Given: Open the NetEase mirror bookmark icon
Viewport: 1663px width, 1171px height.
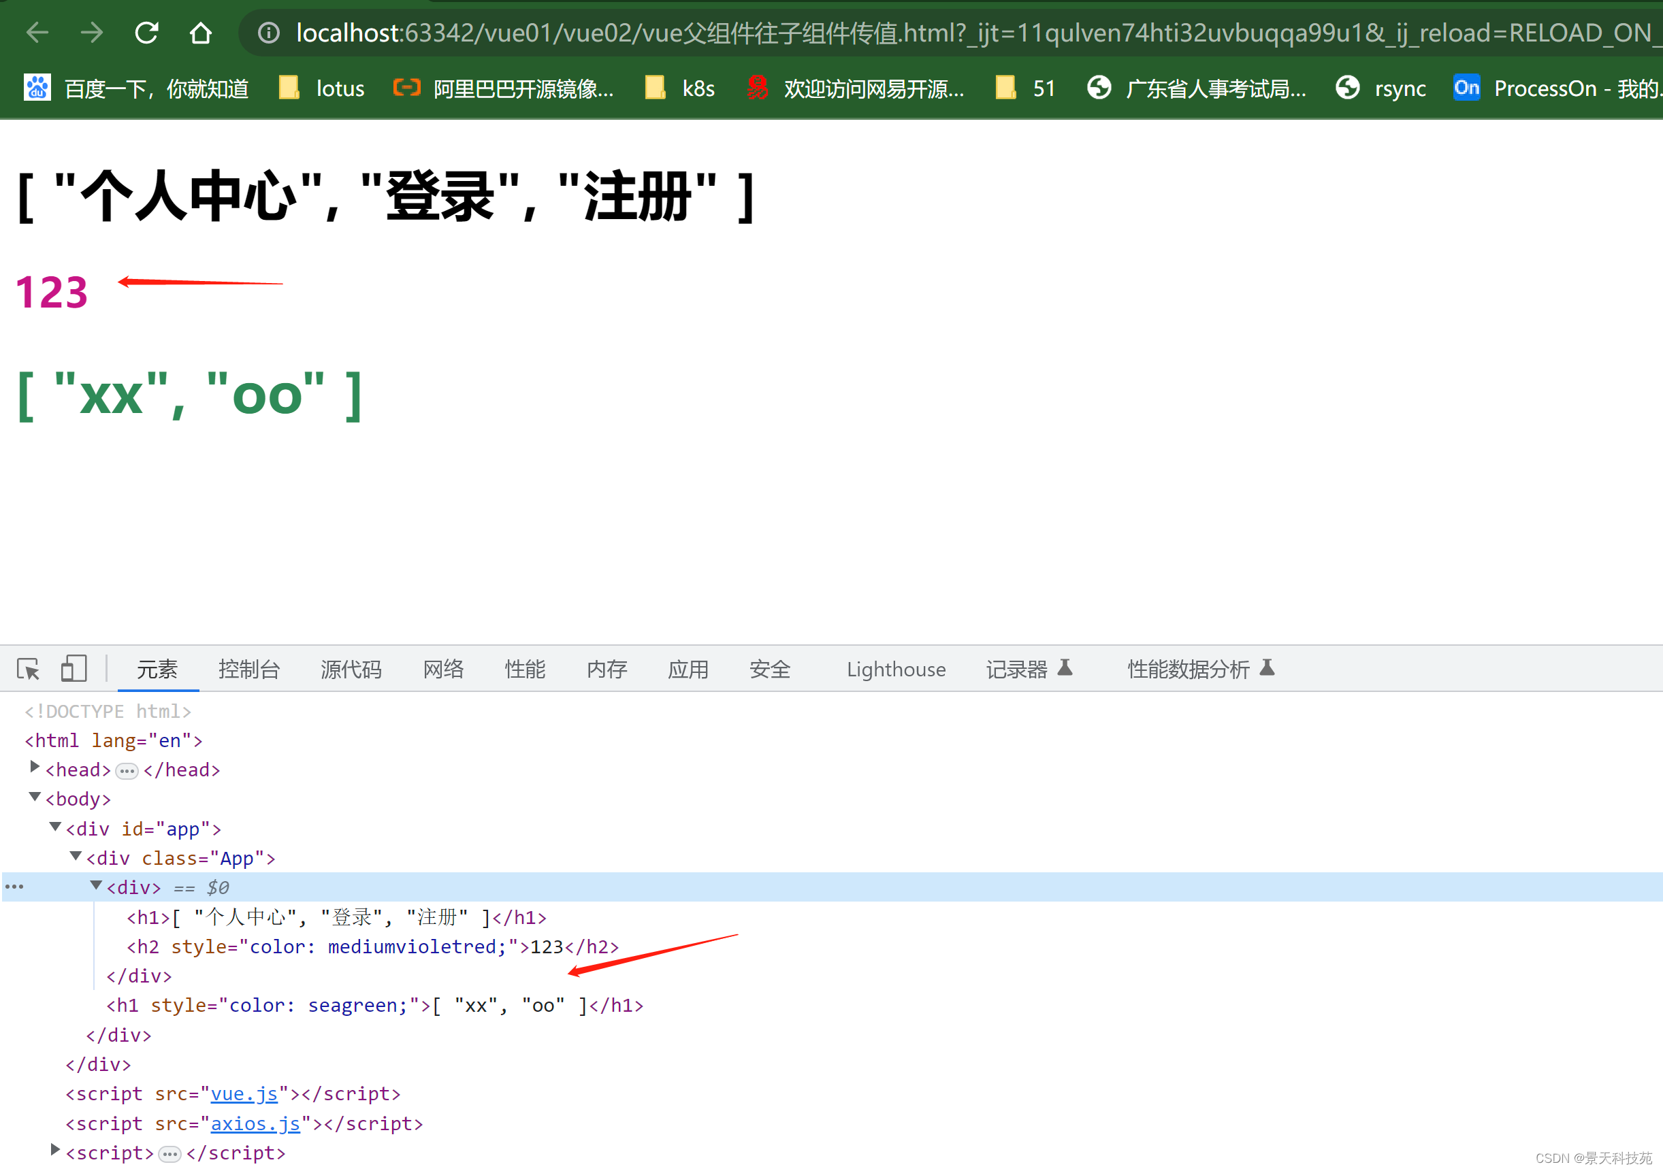Looking at the screenshot, I should coord(758,88).
